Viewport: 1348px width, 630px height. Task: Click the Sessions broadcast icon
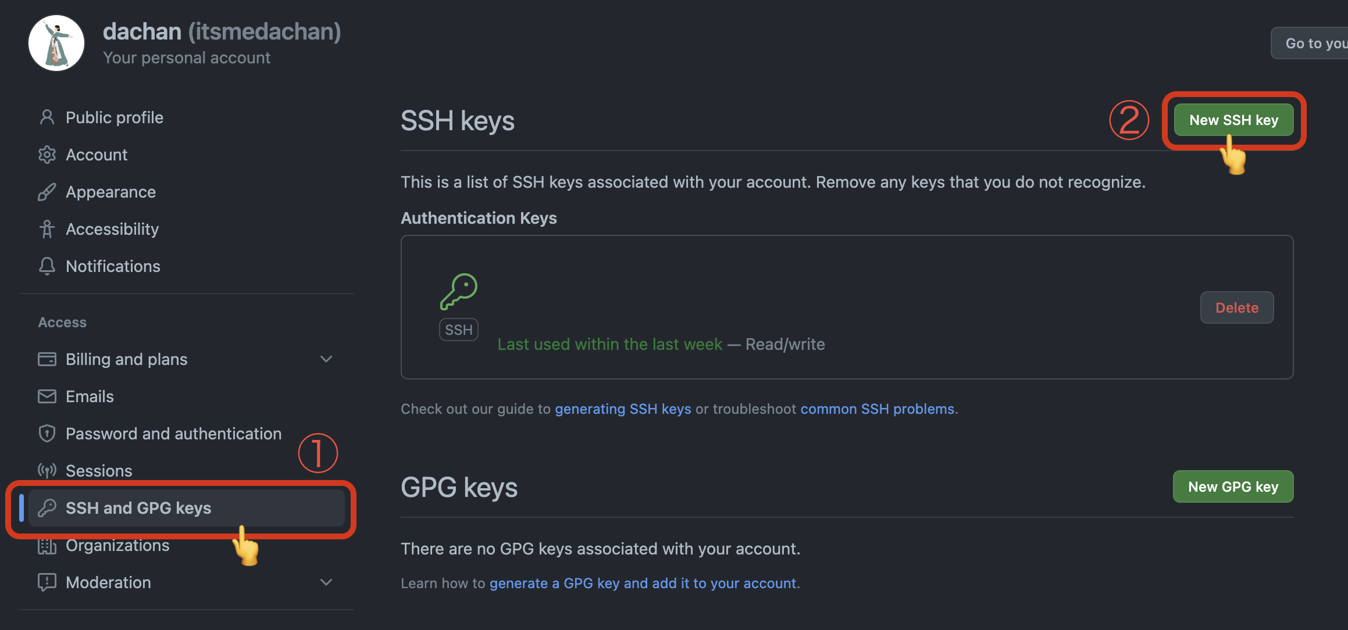coord(47,470)
